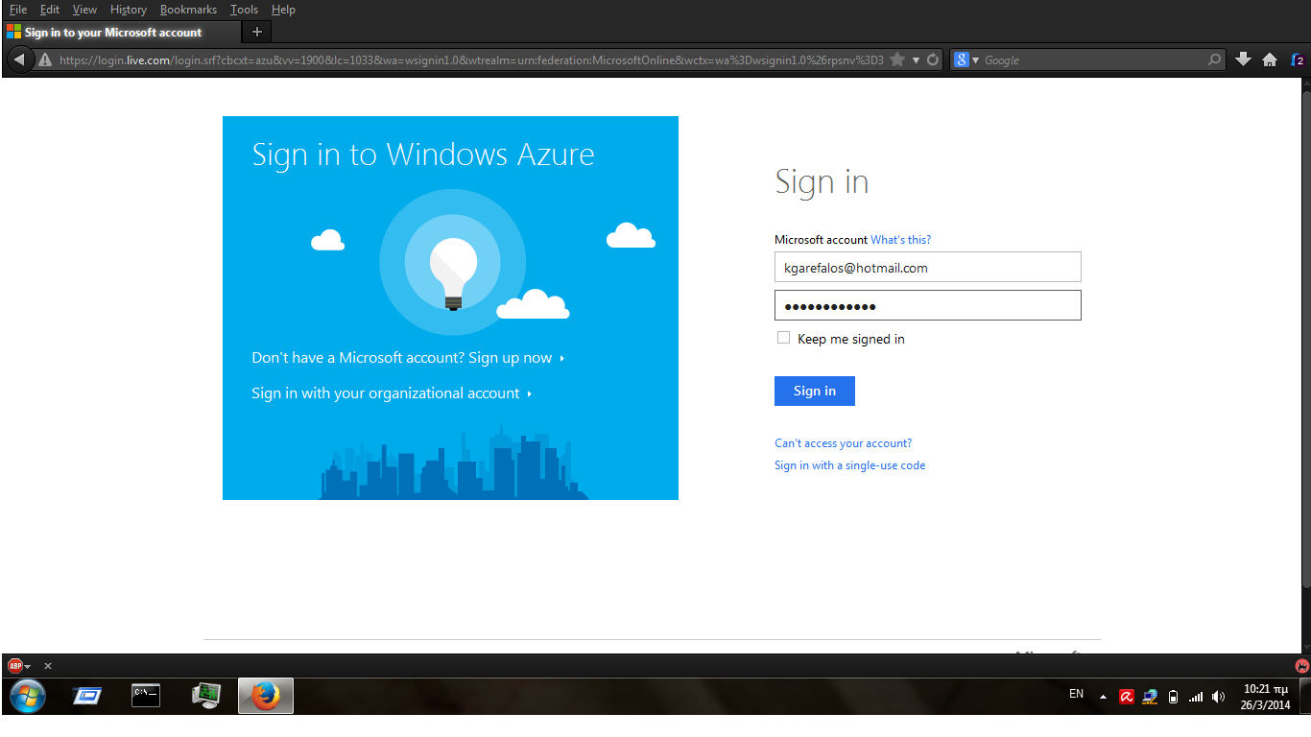This screenshot has height=737, width=1311.
Task: Click the lightbulb illustration
Action: pos(452,273)
